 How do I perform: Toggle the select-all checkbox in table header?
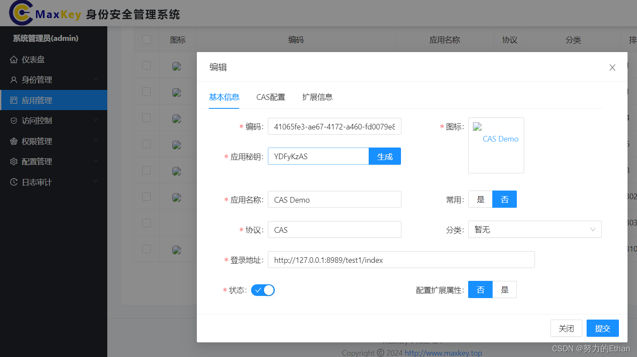point(146,40)
